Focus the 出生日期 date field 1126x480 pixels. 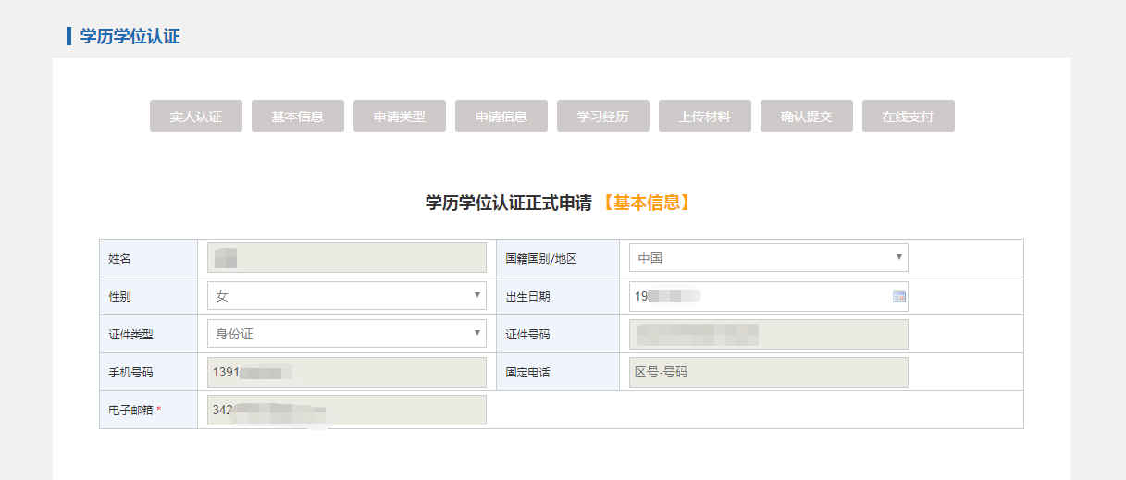click(x=759, y=296)
